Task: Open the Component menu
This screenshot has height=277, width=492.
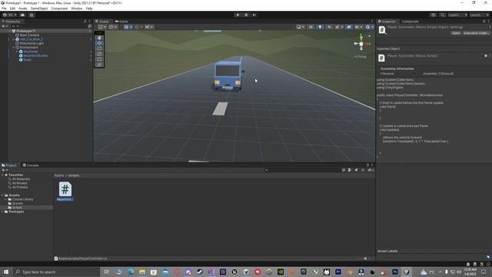Action: 59,8
